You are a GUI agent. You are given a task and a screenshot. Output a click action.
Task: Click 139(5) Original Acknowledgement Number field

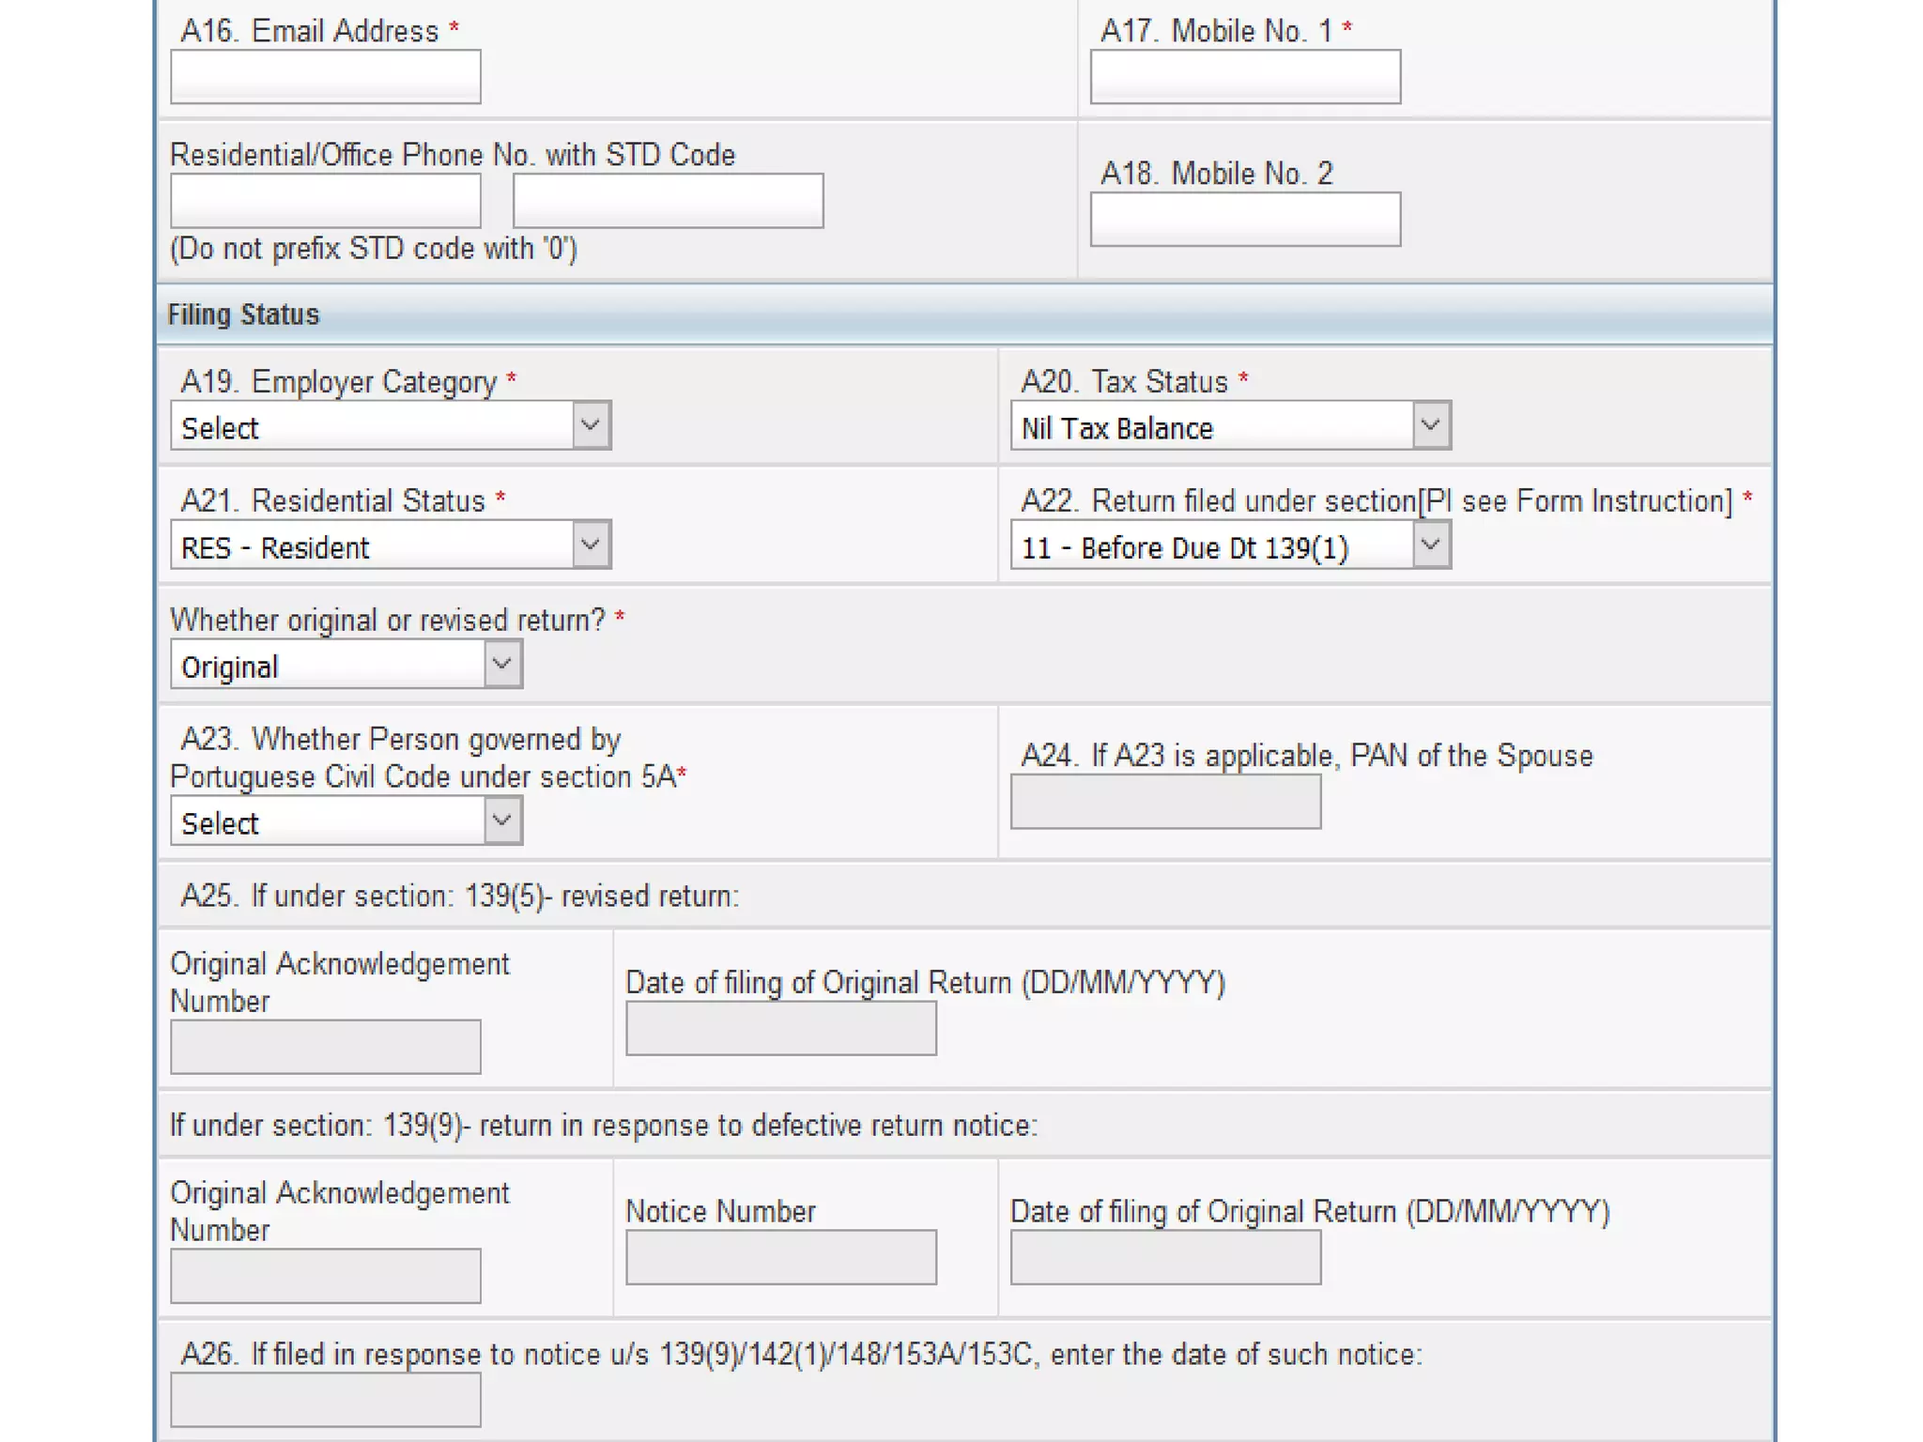tap(325, 1047)
